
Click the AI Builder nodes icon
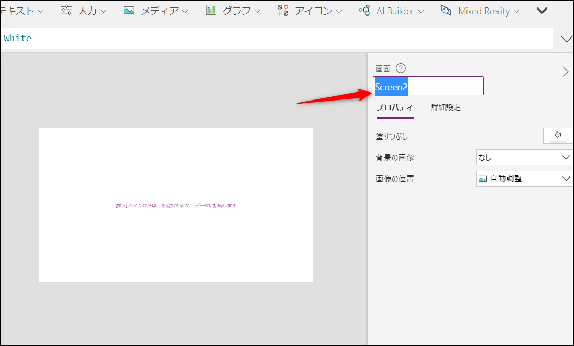click(x=364, y=11)
